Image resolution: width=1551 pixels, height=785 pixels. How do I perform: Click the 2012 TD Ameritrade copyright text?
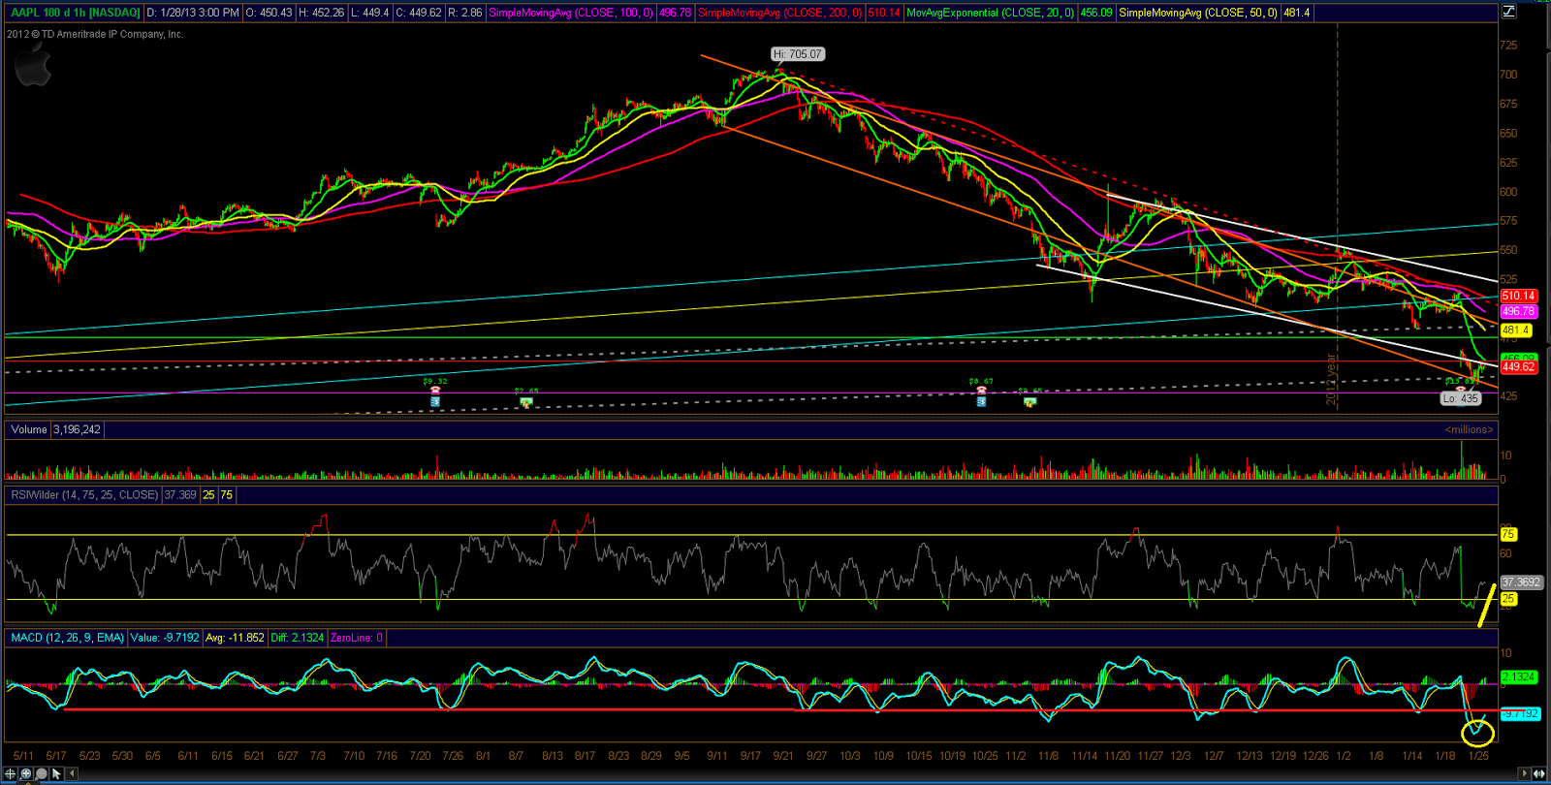coord(95,34)
